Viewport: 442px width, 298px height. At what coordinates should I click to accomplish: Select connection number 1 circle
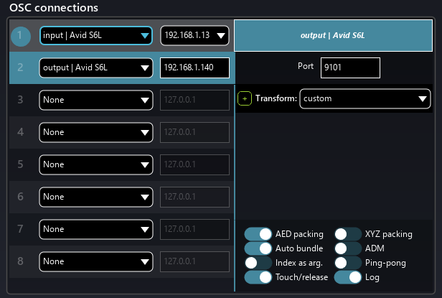coord(21,36)
